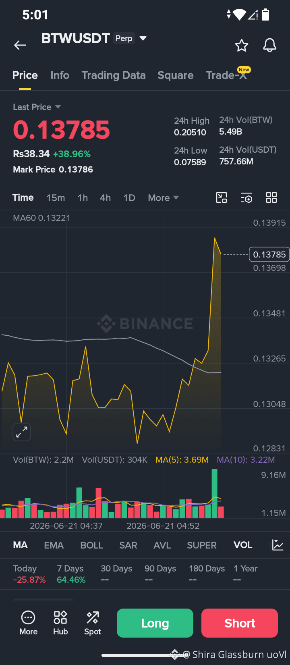The width and height of the screenshot is (290, 665).
Task: Add BTWUSDT to favorites with star icon
Action: (x=242, y=45)
